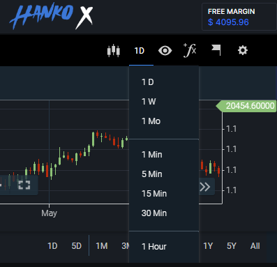Set chart range to All
Image resolution: width=277 pixels, height=267 pixels.
coord(255,246)
